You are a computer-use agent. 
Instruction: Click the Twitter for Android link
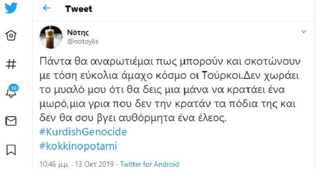149,164
